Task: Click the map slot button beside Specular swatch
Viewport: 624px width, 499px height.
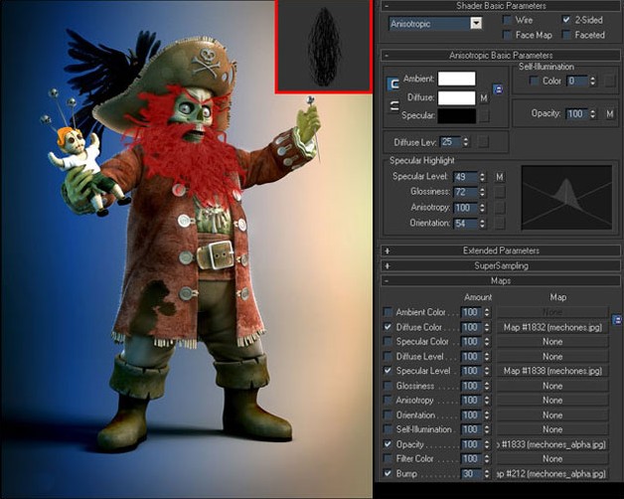Action: (x=484, y=116)
